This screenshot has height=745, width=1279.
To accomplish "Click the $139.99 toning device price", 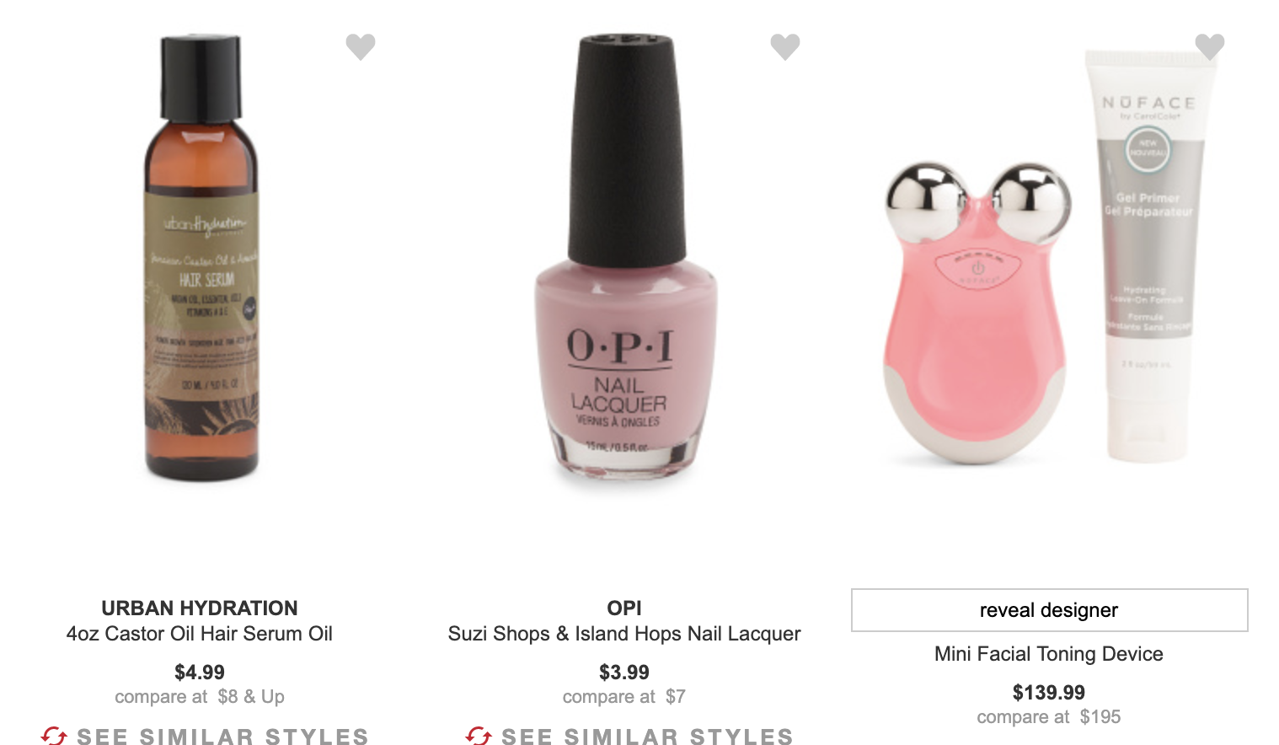I will [1049, 693].
